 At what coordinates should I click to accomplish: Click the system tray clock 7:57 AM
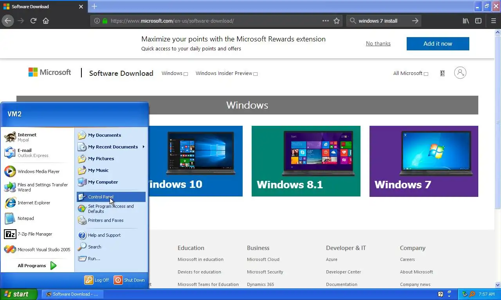pos(487,294)
